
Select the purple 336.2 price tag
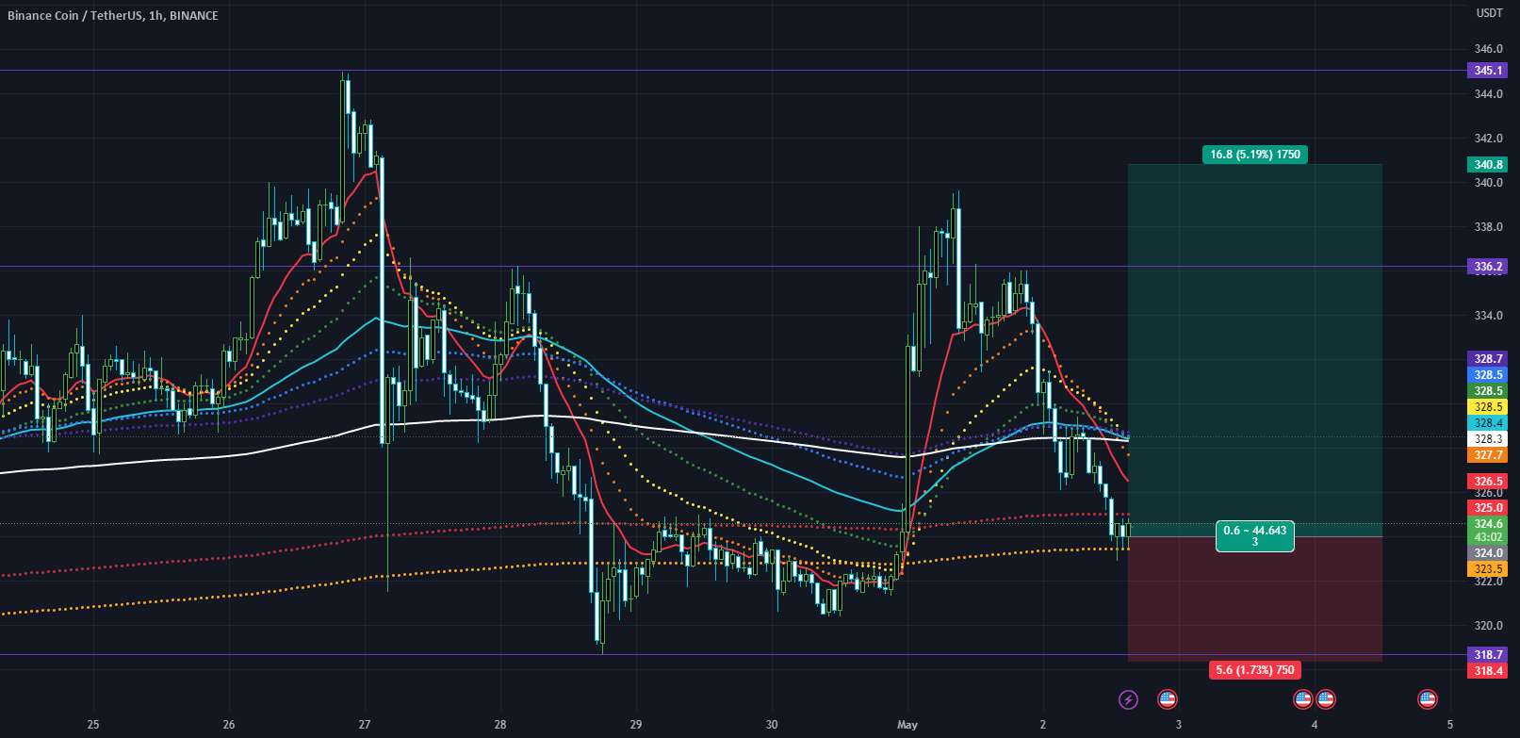(x=1489, y=267)
